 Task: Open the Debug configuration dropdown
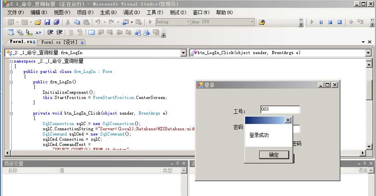[x=188, y=22]
